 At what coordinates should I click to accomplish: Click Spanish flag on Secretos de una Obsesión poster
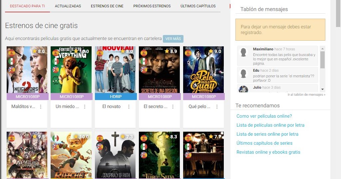[x=144, y=53]
